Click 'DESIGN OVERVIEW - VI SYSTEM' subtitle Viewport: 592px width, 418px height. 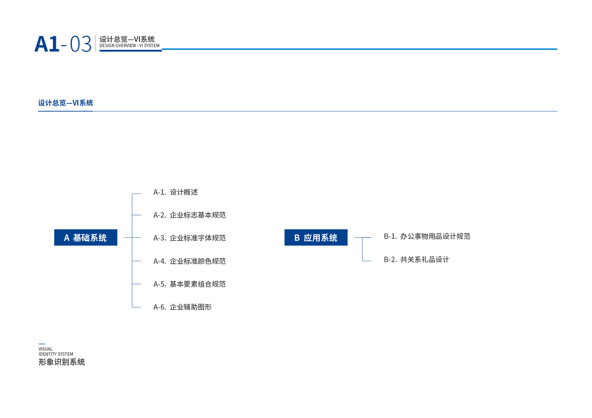point(130,46)
